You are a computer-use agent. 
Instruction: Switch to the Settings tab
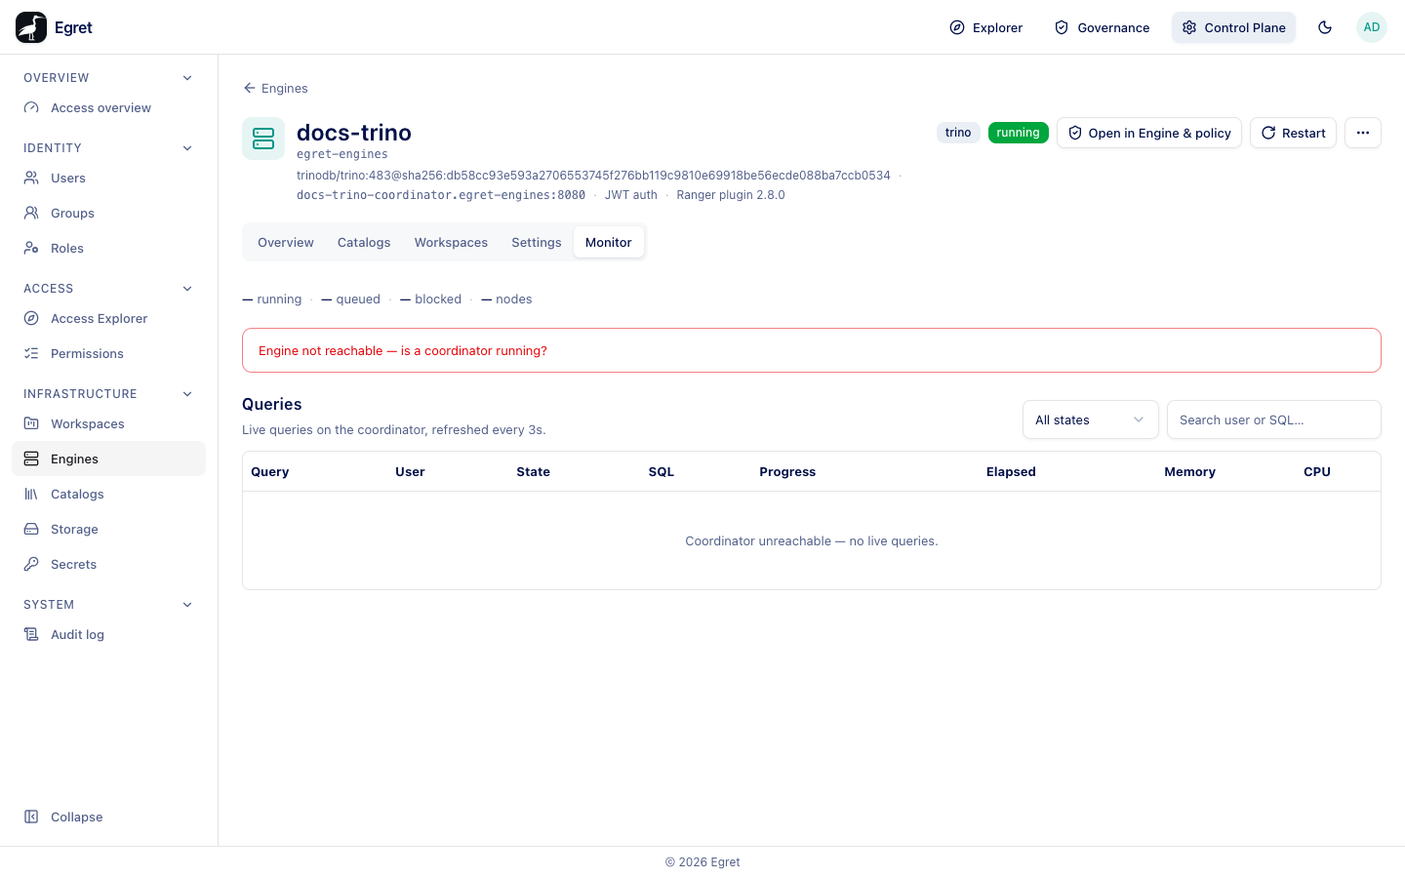(537, 242)
